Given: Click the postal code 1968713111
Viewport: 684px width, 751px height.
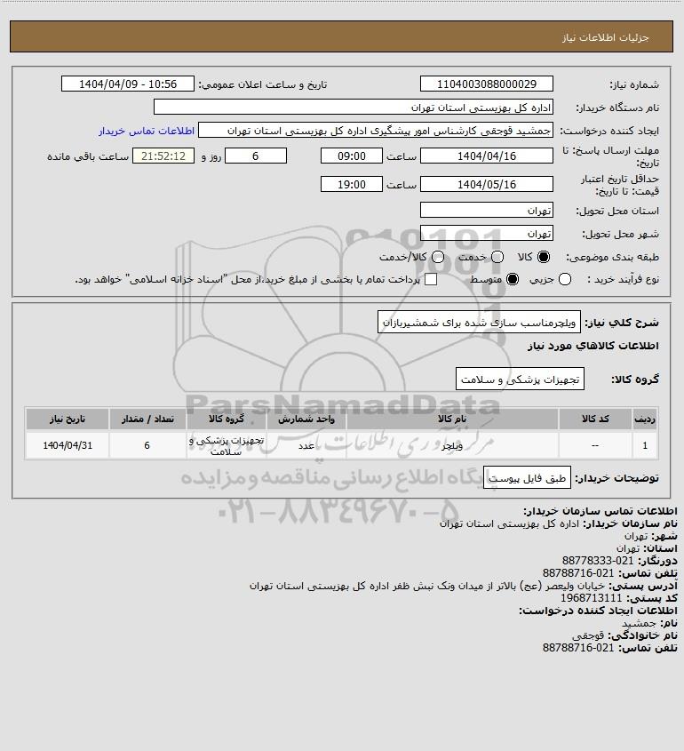Looking at the screenshot, I should coord(591,598).
